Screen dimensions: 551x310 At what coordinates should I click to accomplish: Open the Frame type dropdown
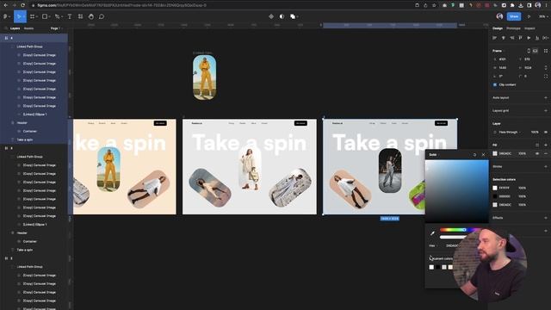tap(498, 51)
